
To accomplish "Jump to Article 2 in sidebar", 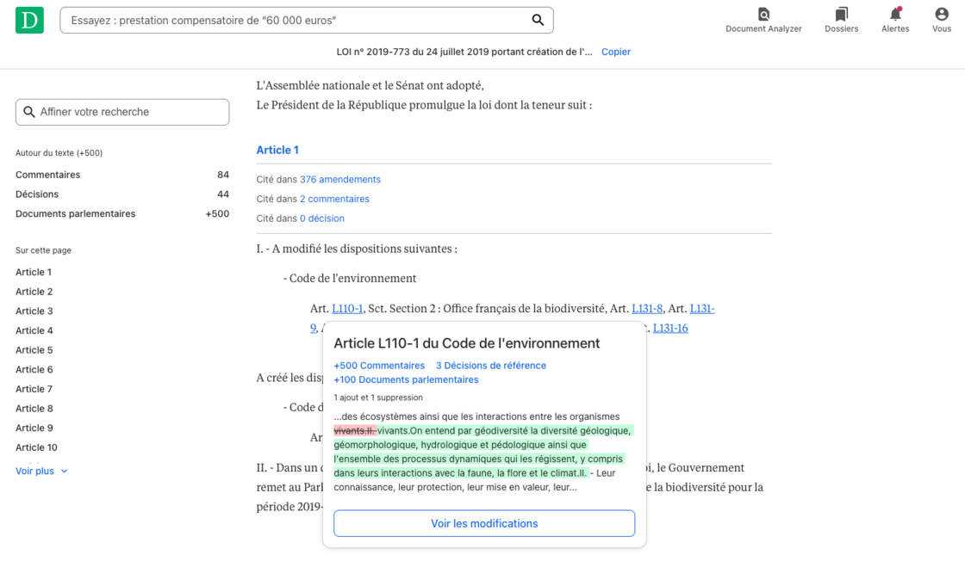I will click(x=34, y=292).
